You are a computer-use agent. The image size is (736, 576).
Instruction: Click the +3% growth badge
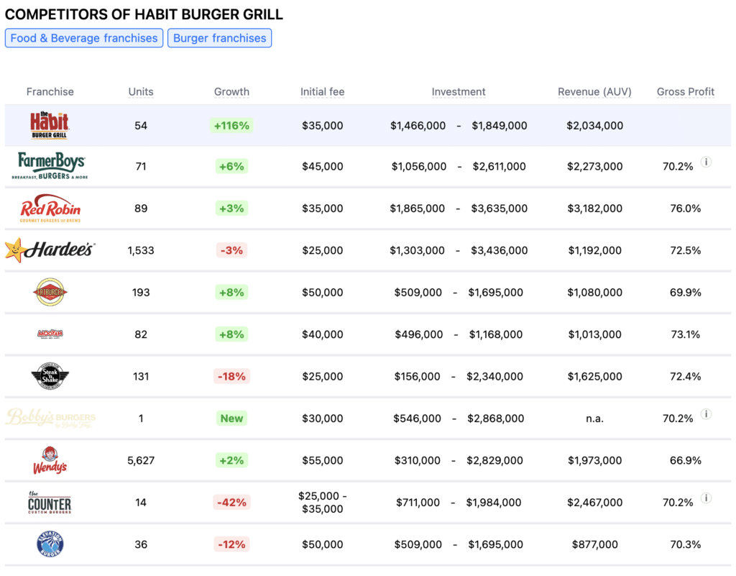tap(231, 208)
